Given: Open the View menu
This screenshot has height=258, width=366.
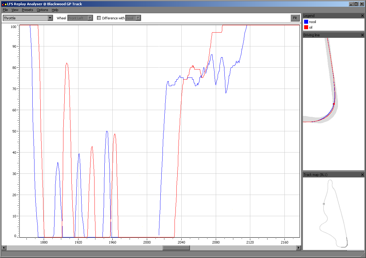Looking at the screenshot, I should (x=15, y=10).
